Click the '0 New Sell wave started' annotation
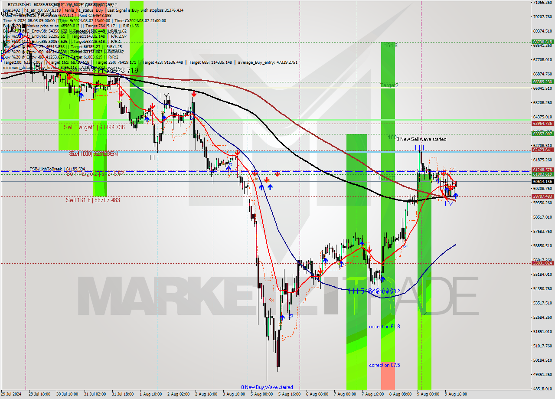555x399 pixels. pyautogui.click(x=421, y=139)
